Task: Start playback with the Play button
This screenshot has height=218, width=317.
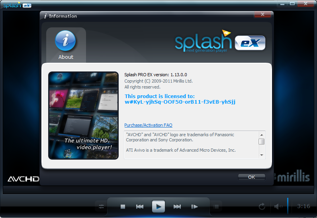Action: [158, 206]
